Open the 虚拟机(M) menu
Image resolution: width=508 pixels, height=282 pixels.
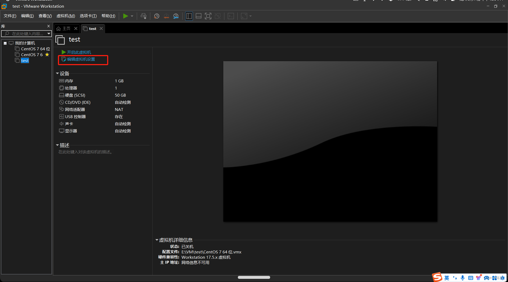coord(66,16)
